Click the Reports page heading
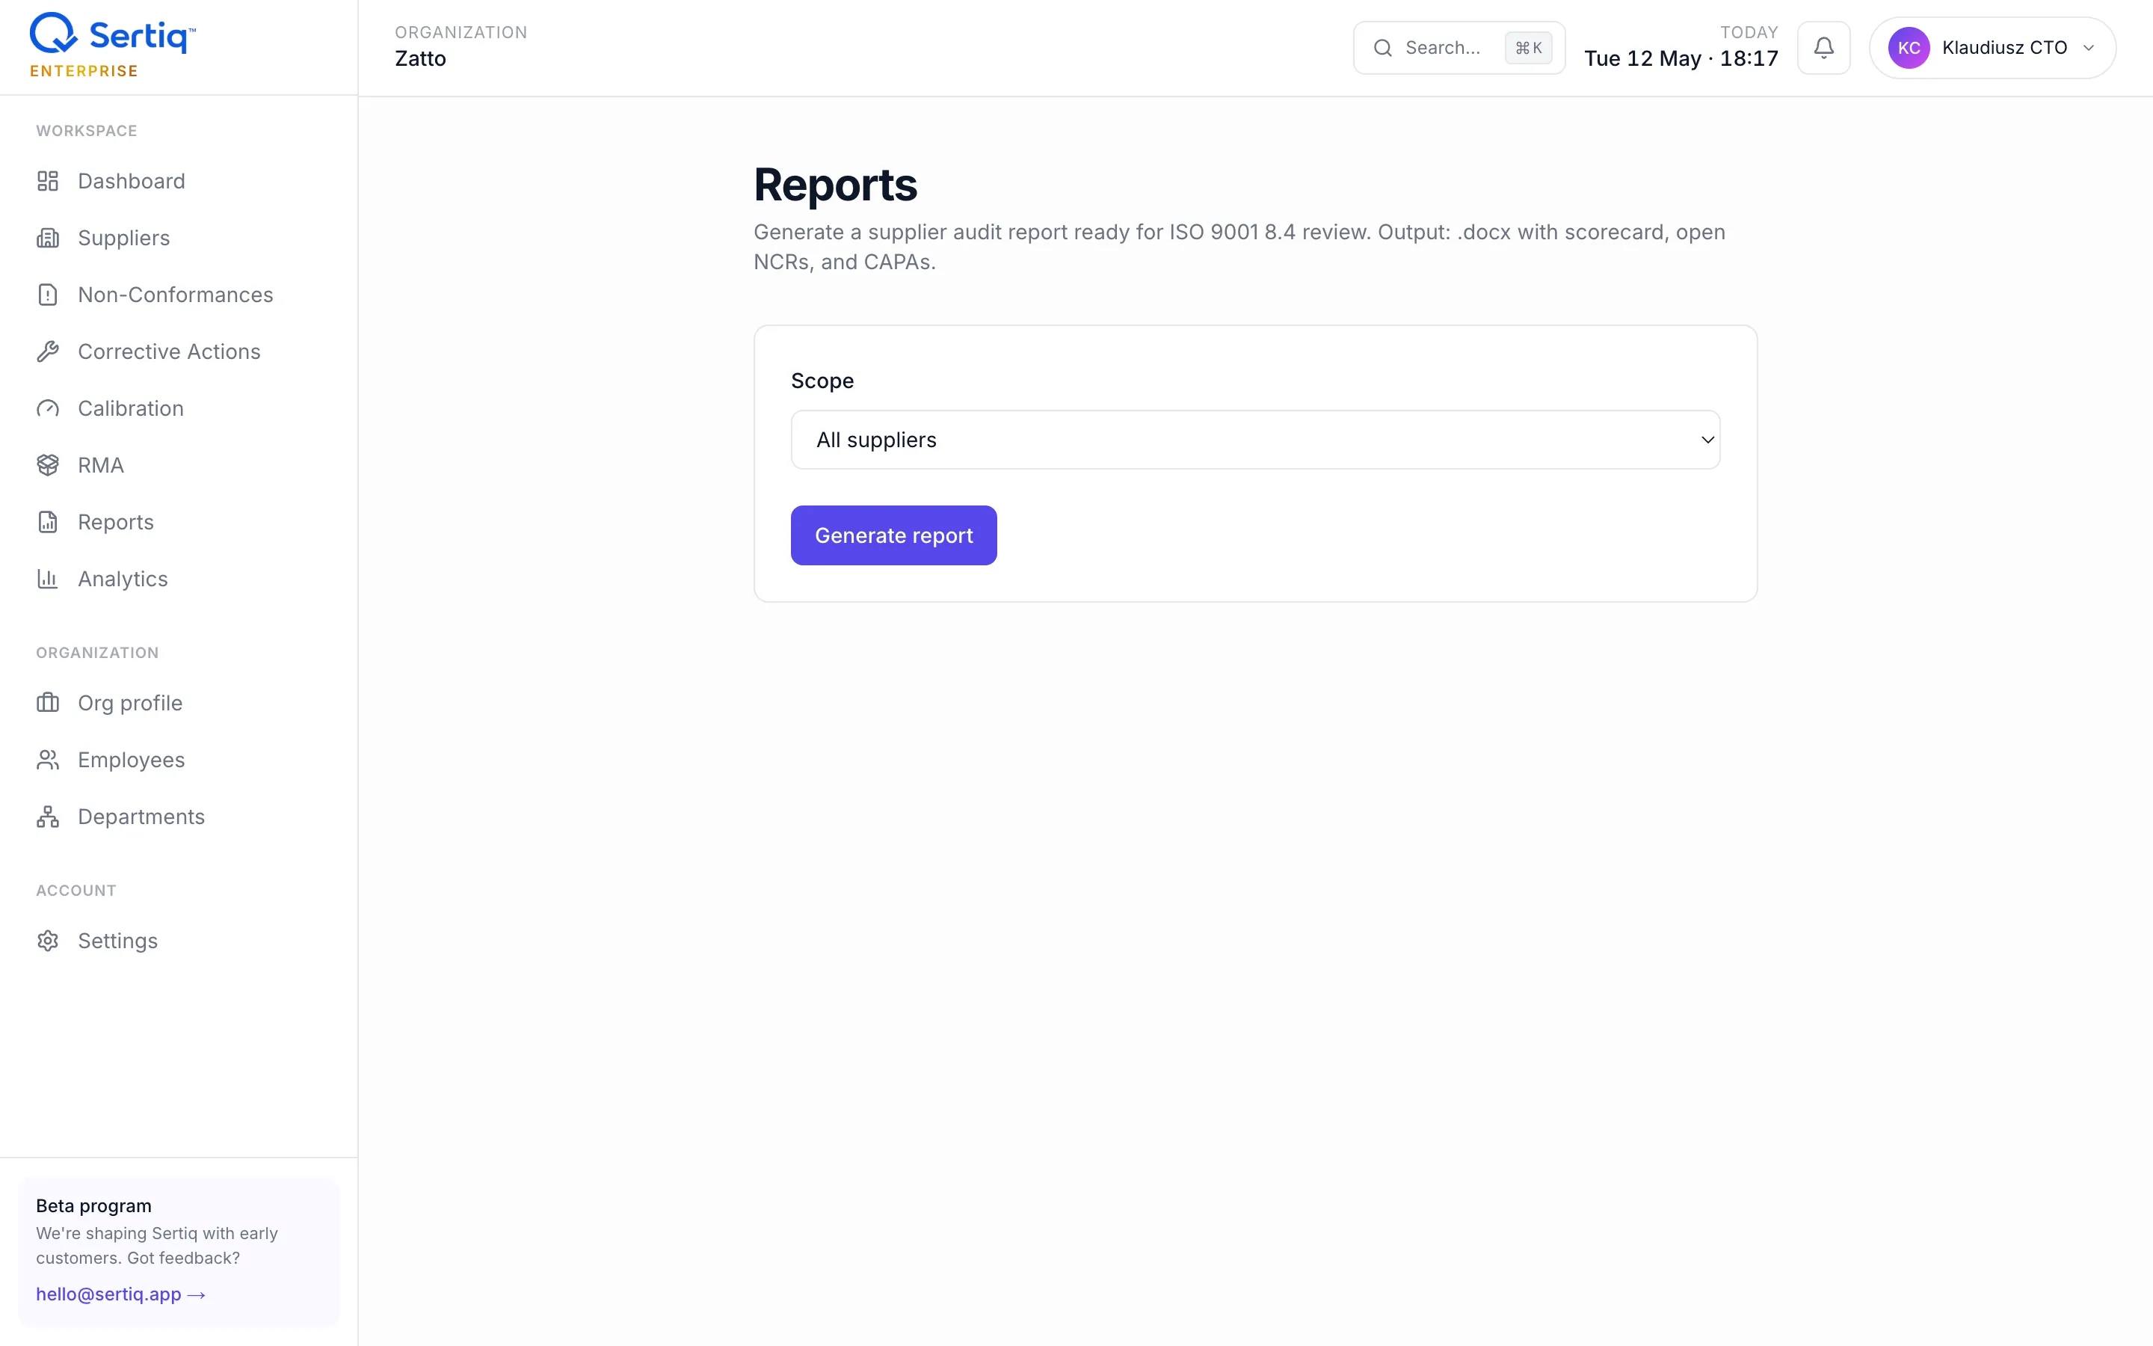Screen dimensions: 2153x1346 point(834,185)
